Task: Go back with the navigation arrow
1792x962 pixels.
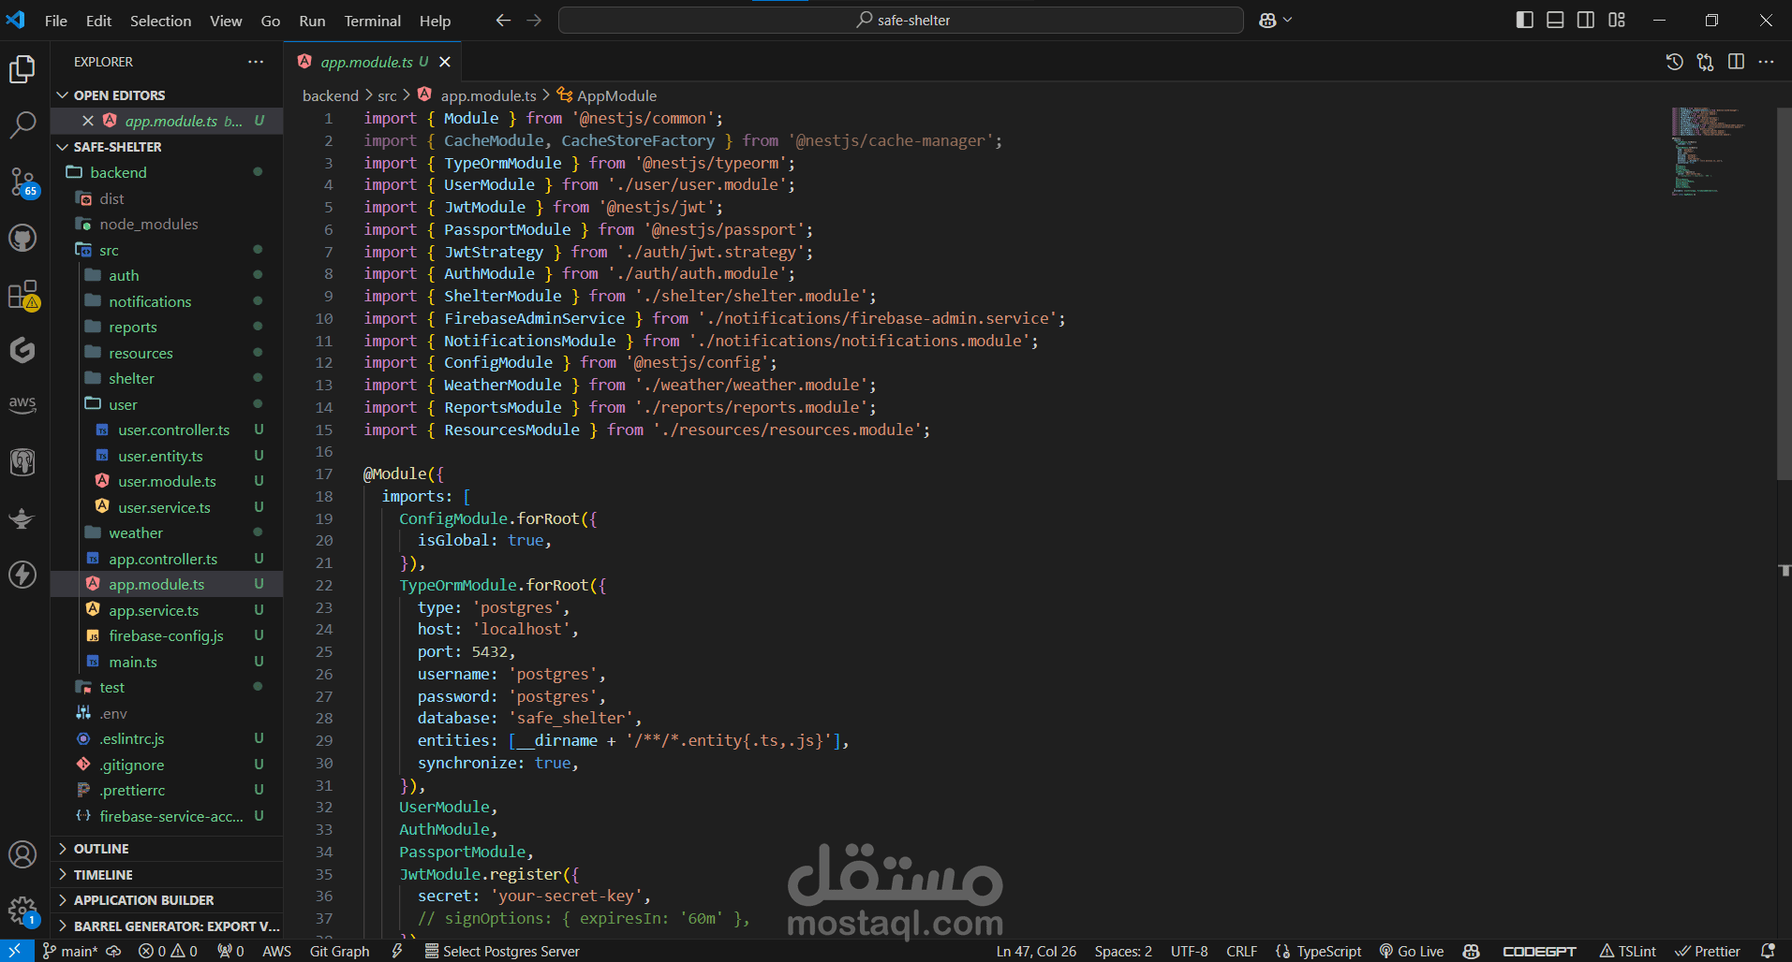Action: (x=503, y=20)
